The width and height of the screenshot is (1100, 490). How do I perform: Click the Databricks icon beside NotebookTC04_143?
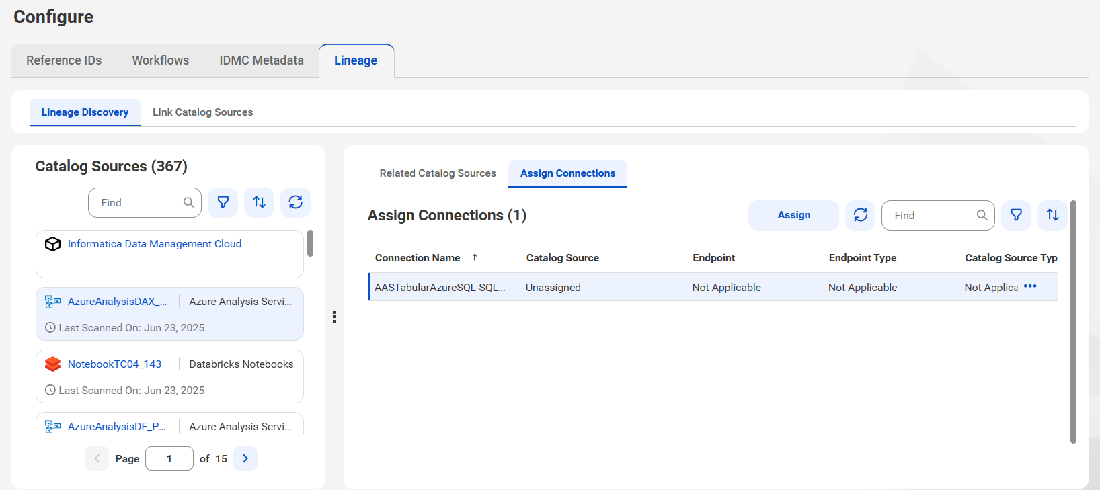52,364
